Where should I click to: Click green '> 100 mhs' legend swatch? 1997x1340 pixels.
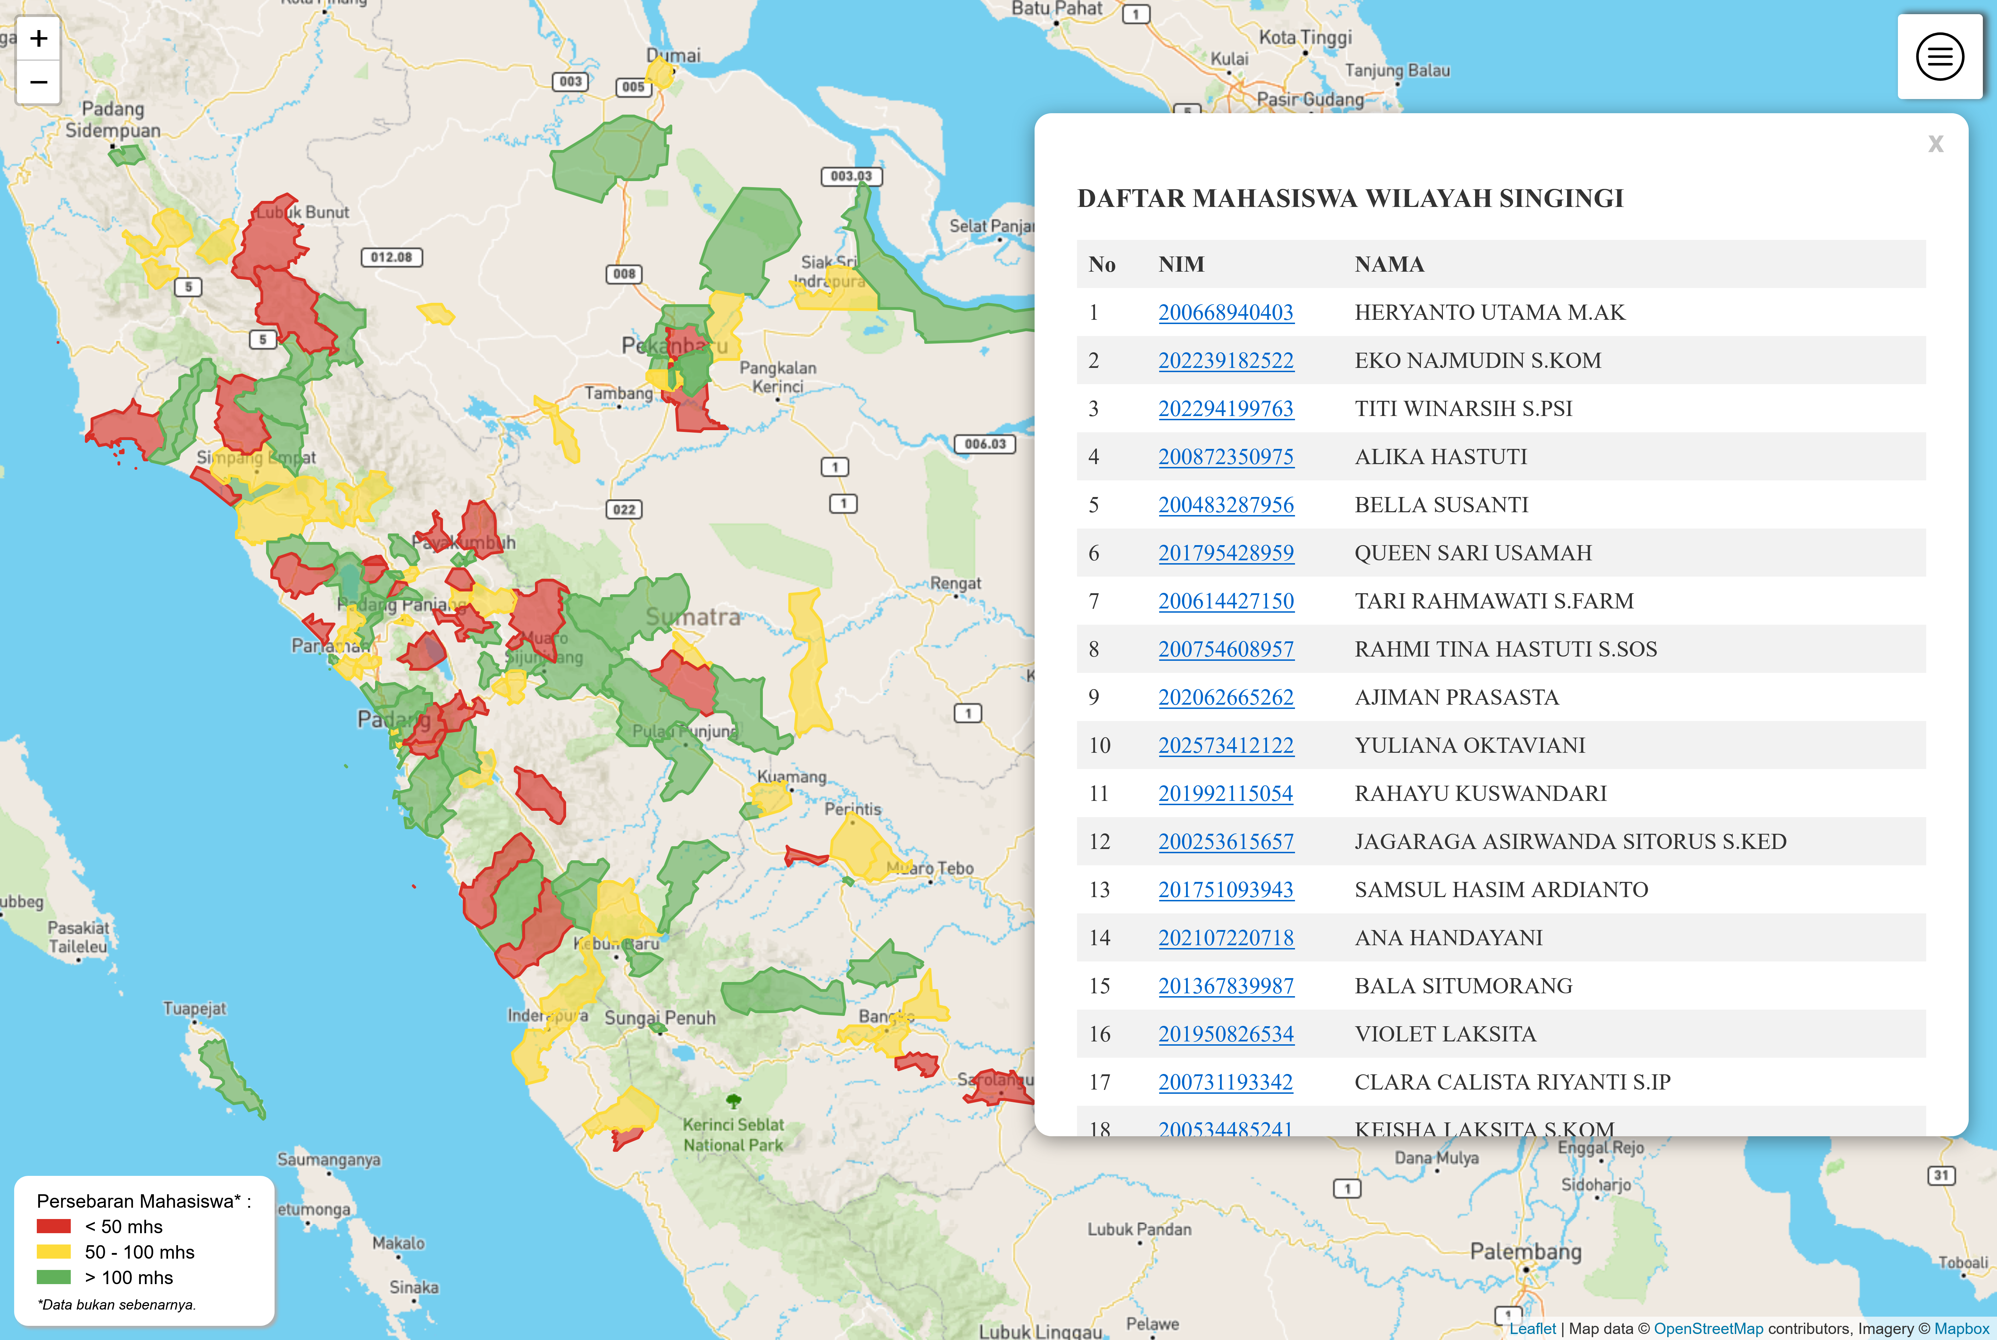[54, 1278]
